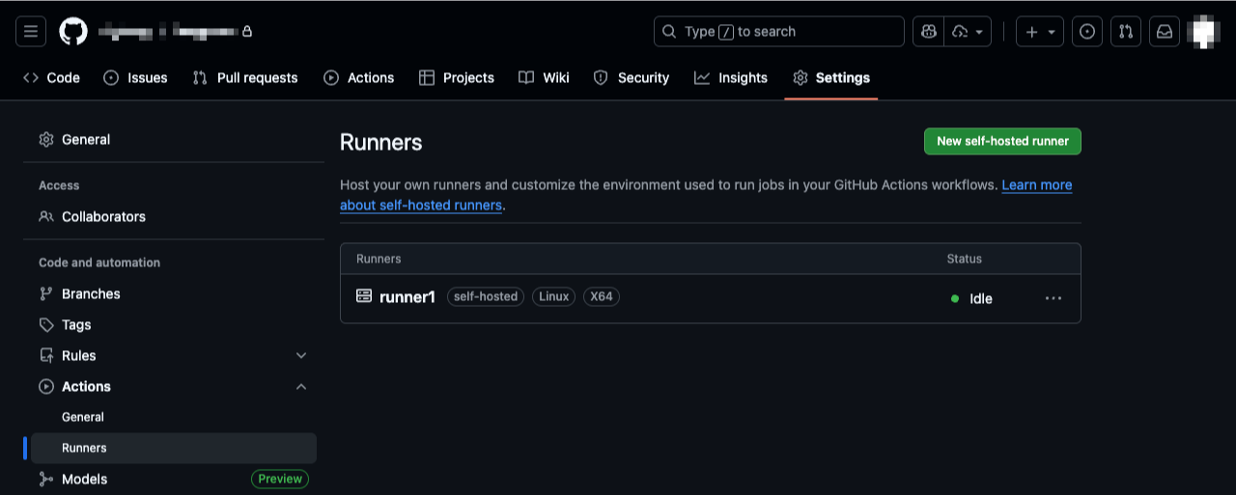This screenshot has width=1236, height=495.
Task: Expand the Rules section in sidebar
Action: click(x=301, y=356)
